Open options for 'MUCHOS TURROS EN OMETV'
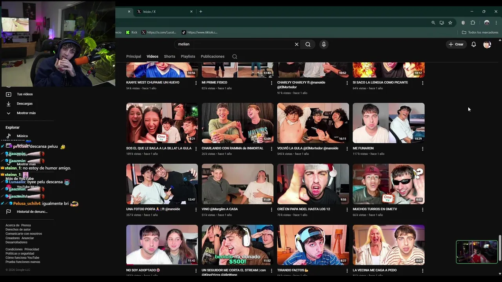The width and height of the screenshot is (502, 282). pyautogui.click(x=422, y=210)
